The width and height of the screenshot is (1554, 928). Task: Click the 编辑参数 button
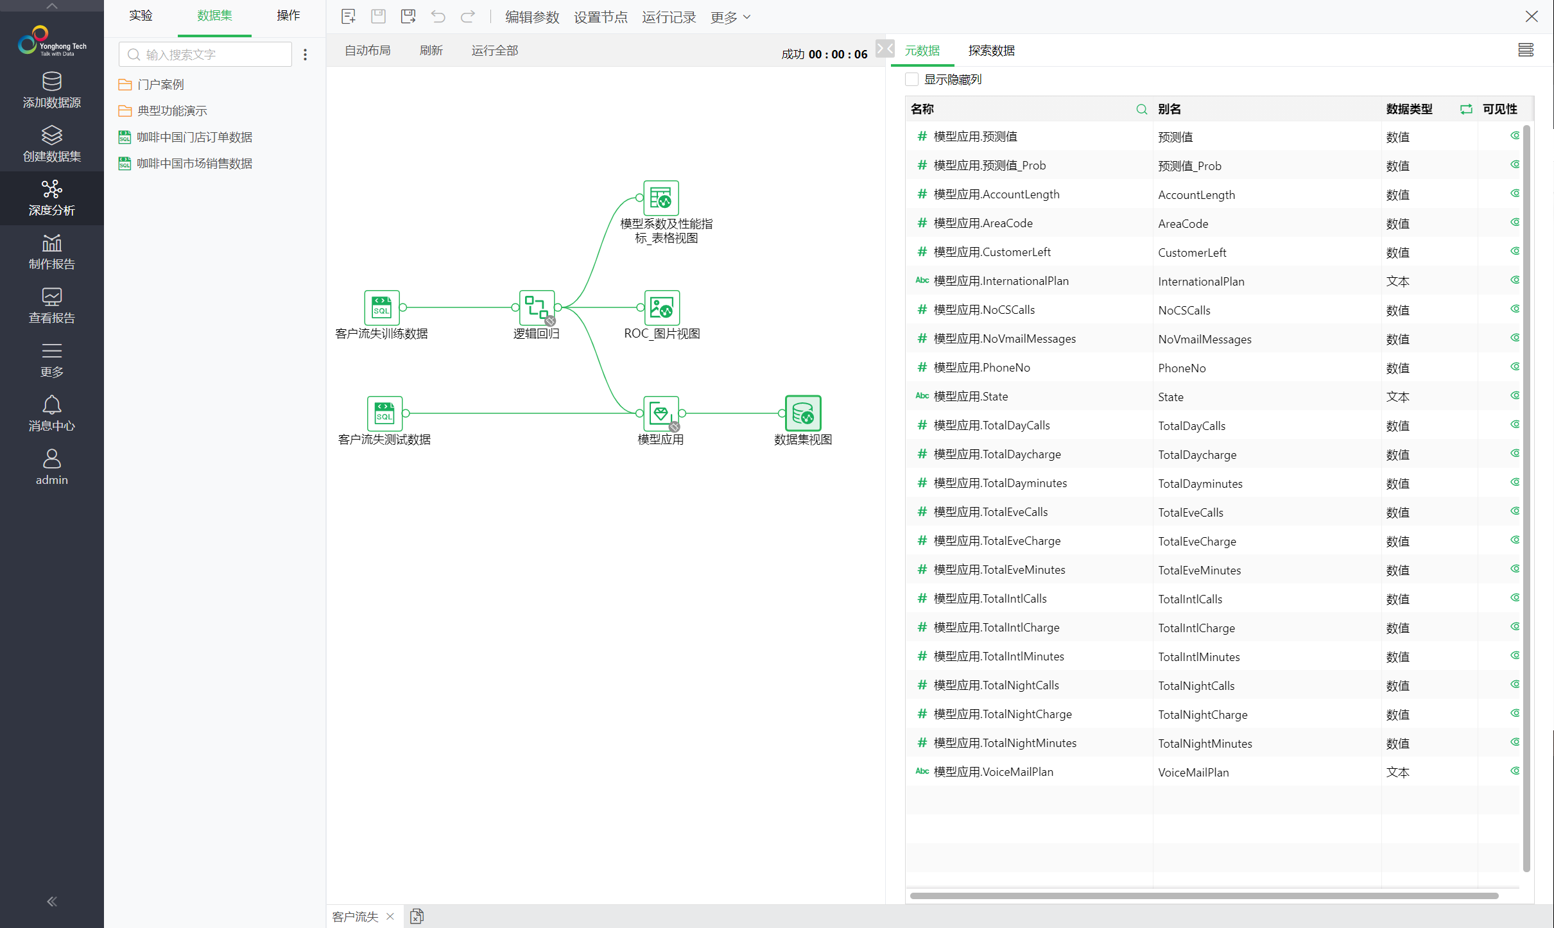(532, 17)
